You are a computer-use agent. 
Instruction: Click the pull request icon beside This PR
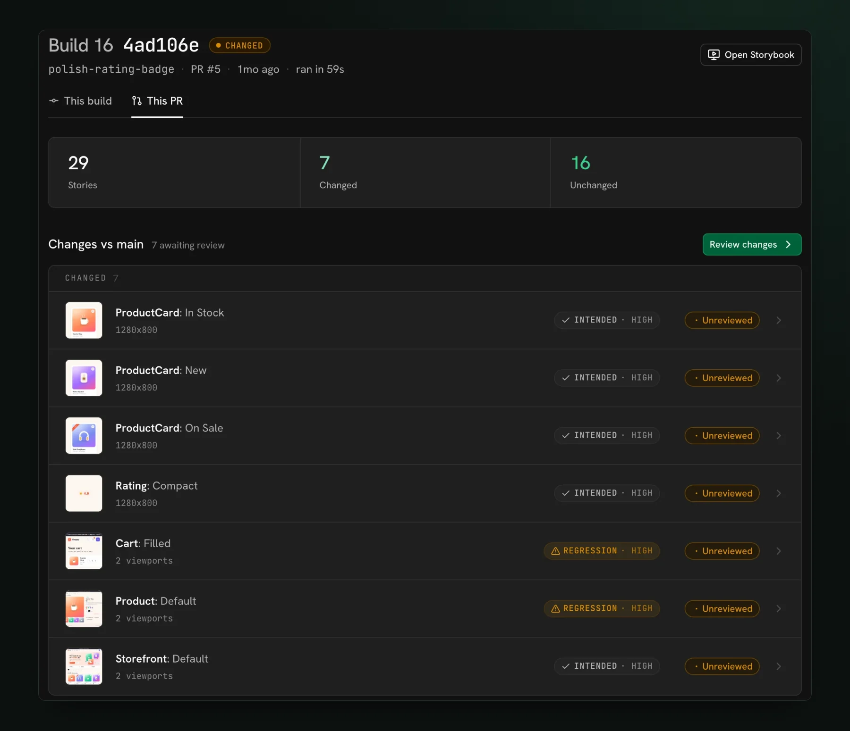click(x=137, y=101)
